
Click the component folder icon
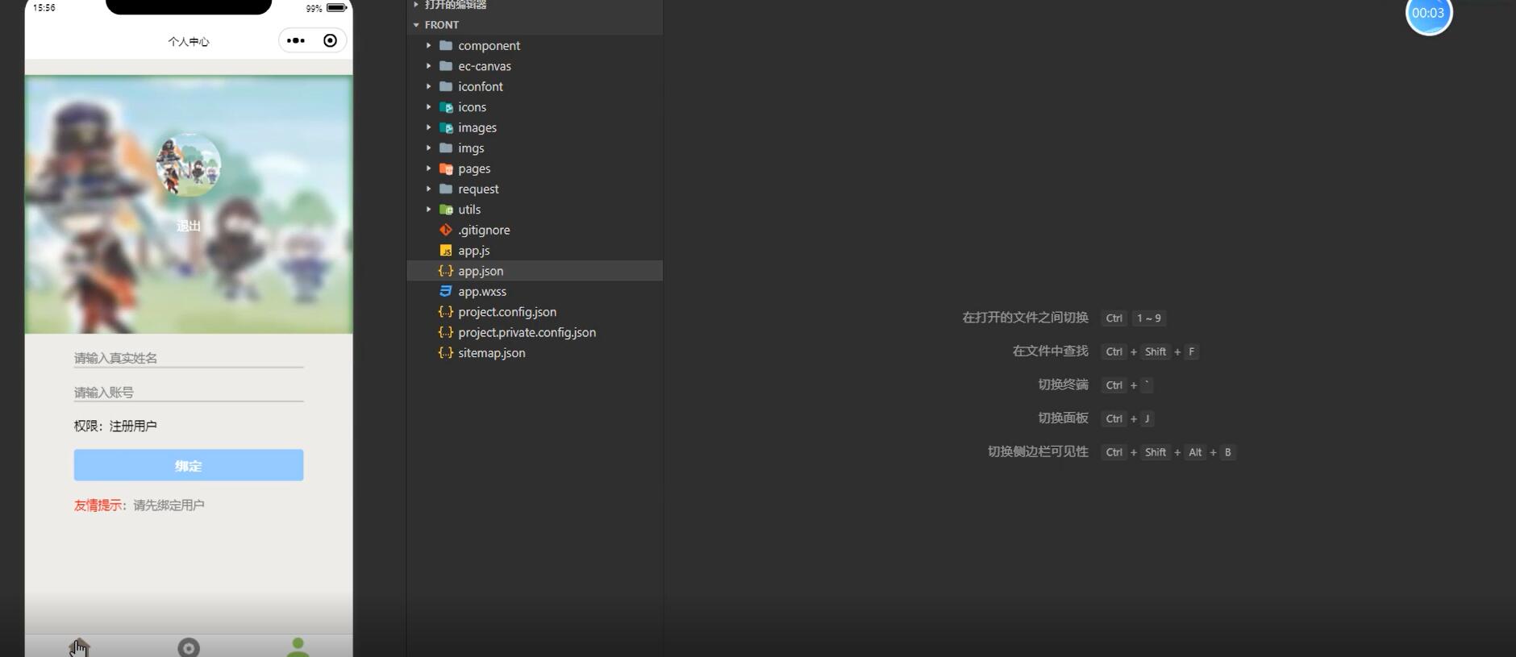445,45
